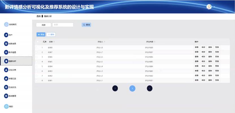Click the sort icon beside 名称 column header
The image size is (235, 113).
[54, 42]
